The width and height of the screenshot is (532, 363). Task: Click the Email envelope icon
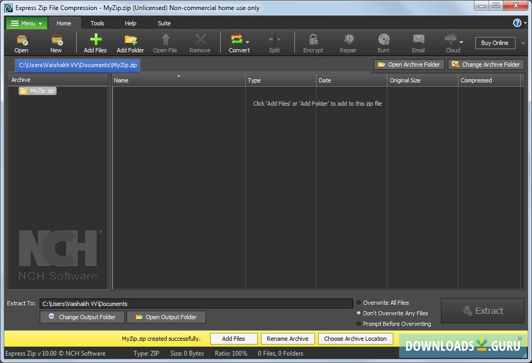pyautogui.click(x=419, y=39)
